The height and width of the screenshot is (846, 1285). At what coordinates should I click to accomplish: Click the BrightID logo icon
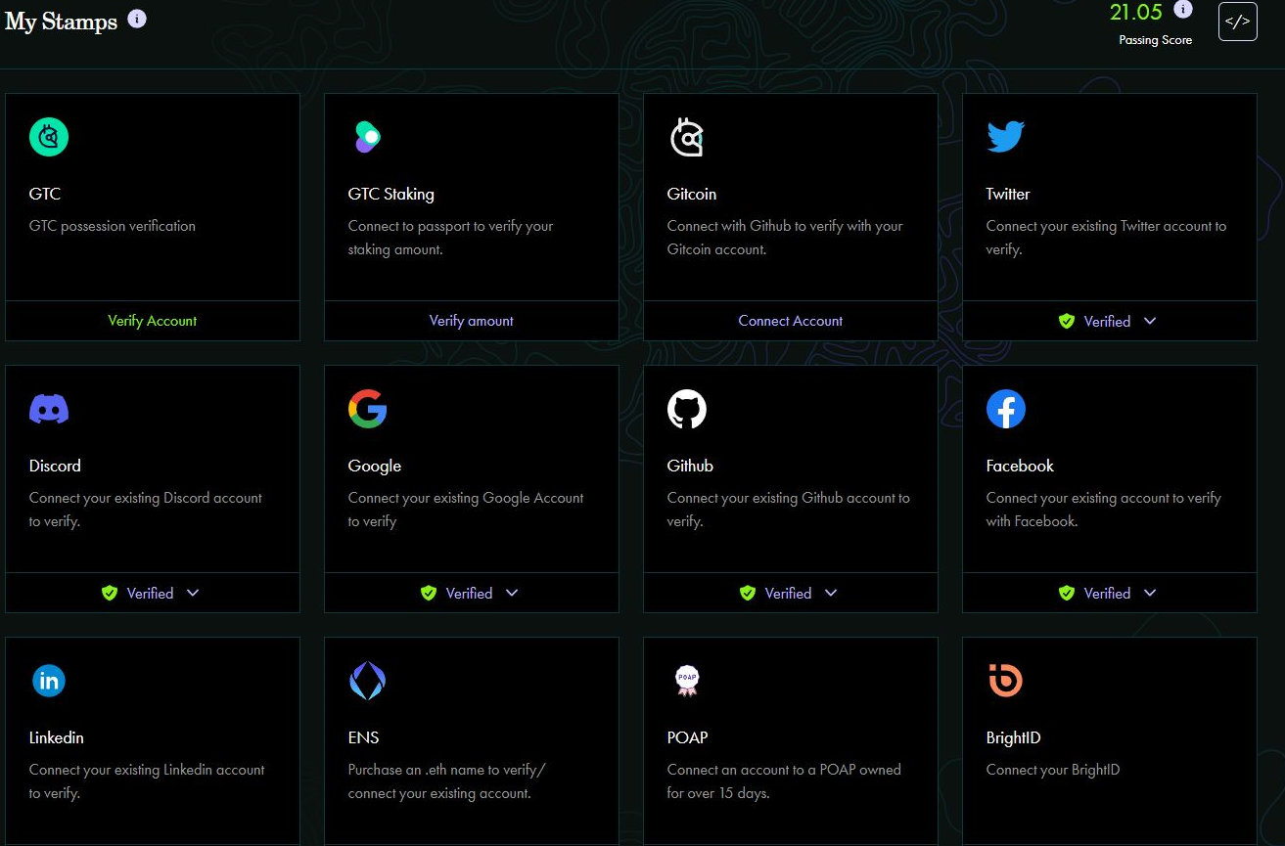[1005, 681]
